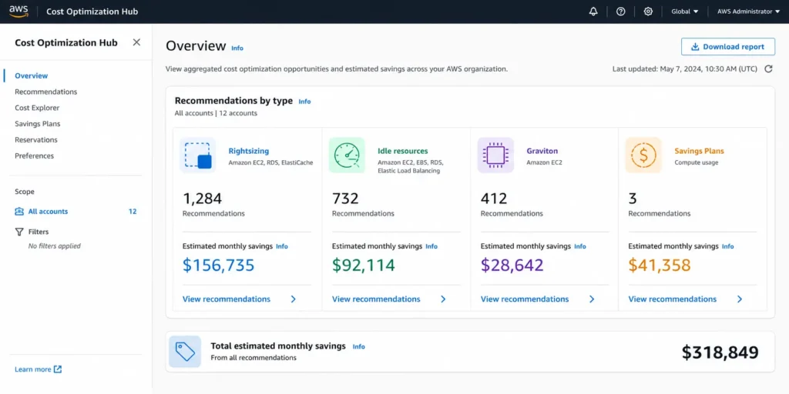Screen dimensions: 789x394
Task: Open the notifications bell icon
Action: 593,12
